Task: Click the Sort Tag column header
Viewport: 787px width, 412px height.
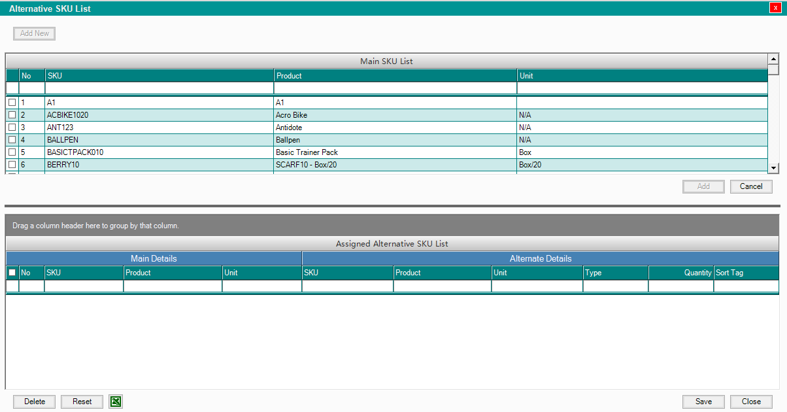Action: point(745,273)
